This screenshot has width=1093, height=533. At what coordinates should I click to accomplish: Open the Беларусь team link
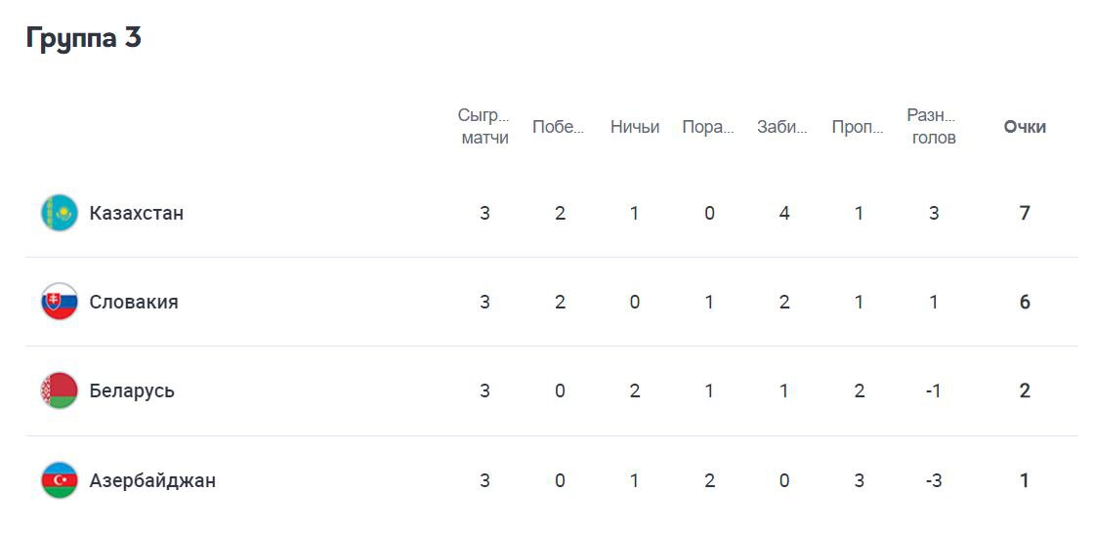(x=132, y=390)
